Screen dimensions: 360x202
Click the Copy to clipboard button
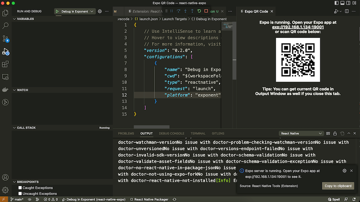[x=338, y=186]
